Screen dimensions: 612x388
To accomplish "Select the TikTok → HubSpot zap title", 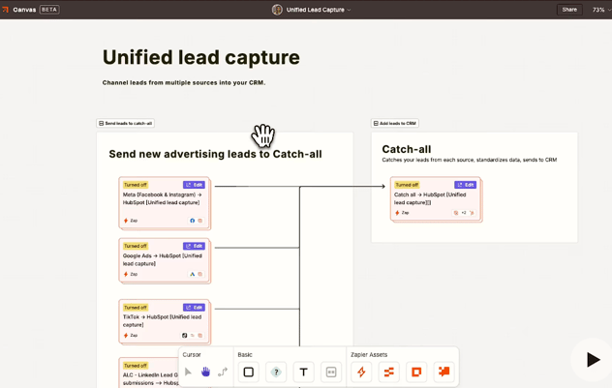I will (162, 321).
